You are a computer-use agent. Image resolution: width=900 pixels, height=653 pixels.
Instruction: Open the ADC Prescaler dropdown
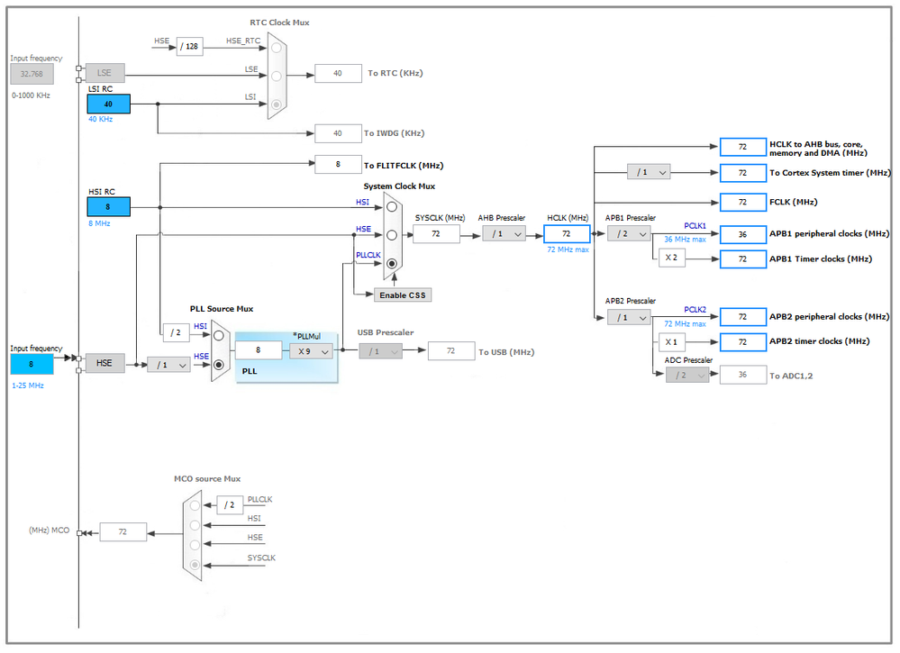(x=687, y=376)
